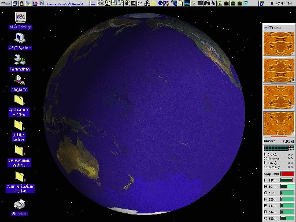Screen dimensions: 296x222
Task: Click the blue underlined text in top bar
Action: point(65,3)
